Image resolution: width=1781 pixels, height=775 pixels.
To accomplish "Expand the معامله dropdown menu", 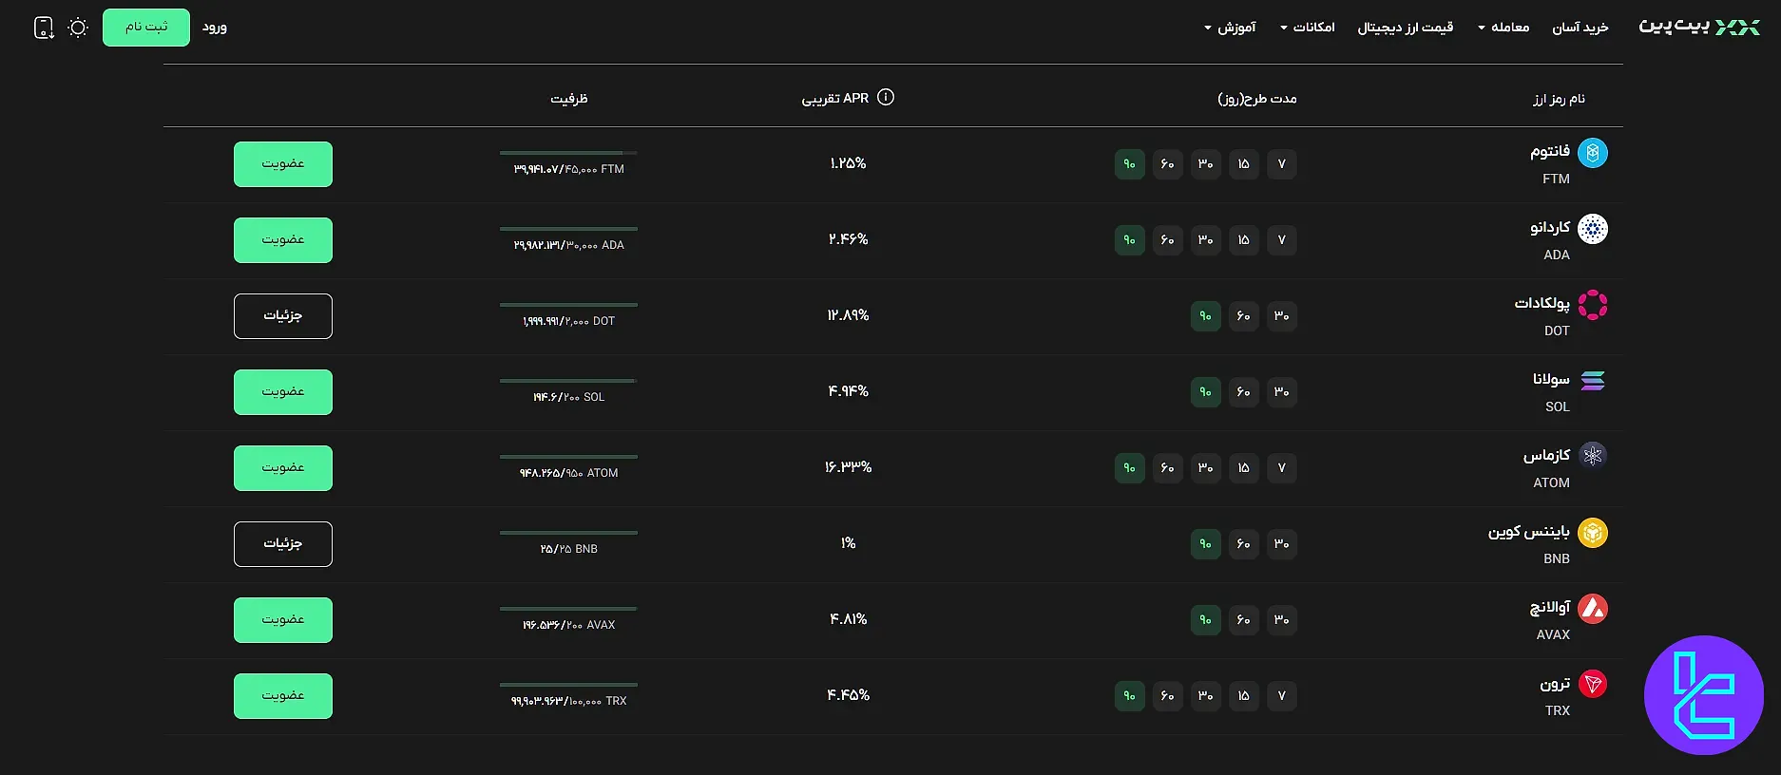I will [x=1503, y=28].
